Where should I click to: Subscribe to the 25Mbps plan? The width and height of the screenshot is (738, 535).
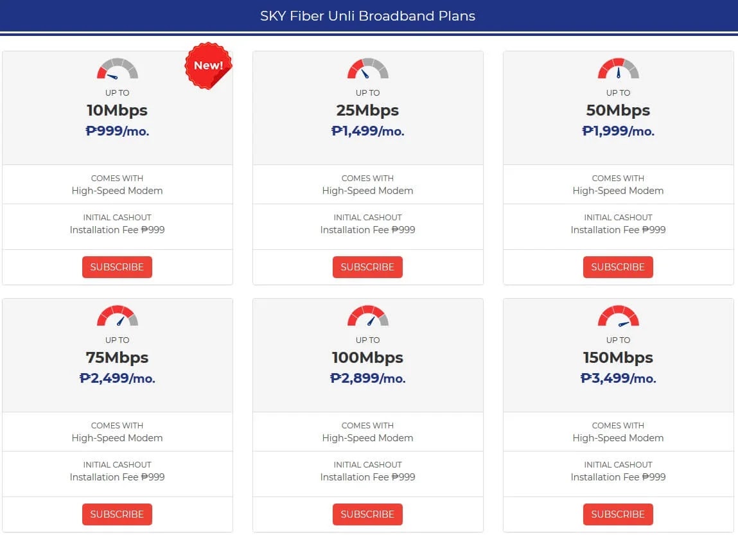[x=367, y=267]
